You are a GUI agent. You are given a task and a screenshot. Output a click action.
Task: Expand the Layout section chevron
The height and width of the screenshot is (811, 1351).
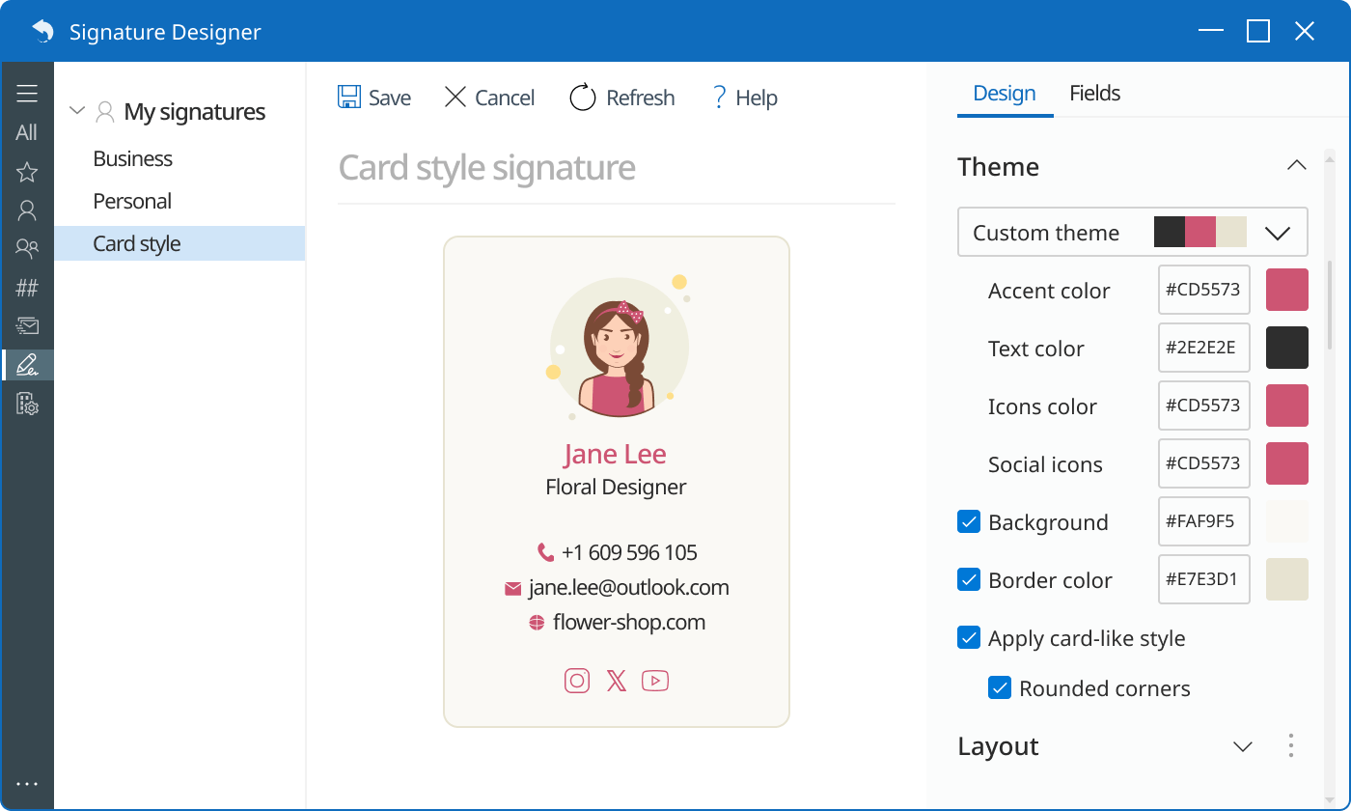[x=1243, y=746]
